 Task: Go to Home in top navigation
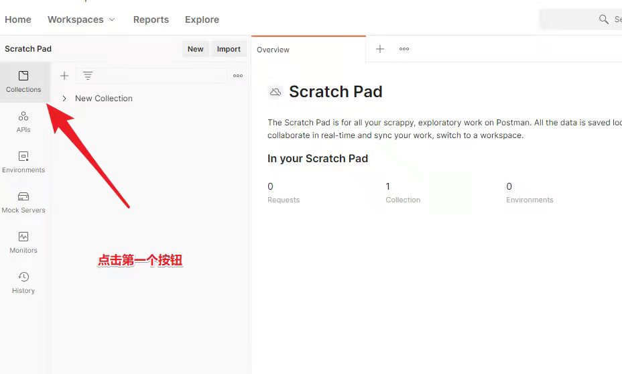pyautogui.click(x=18, y=19)
